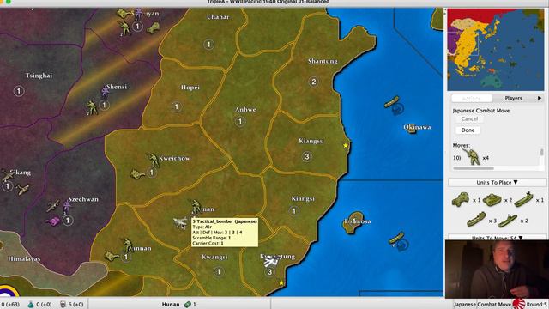Select the artillery piece in Yunnan
The image size is (549, 309).
pyautogui.click(x=112, y=257)
